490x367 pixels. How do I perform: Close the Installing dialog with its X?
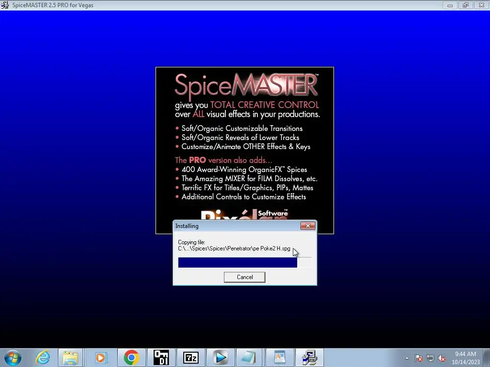[308, 226]
